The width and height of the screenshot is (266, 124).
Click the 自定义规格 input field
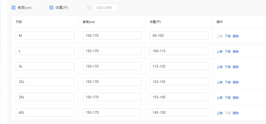(106, 8)
